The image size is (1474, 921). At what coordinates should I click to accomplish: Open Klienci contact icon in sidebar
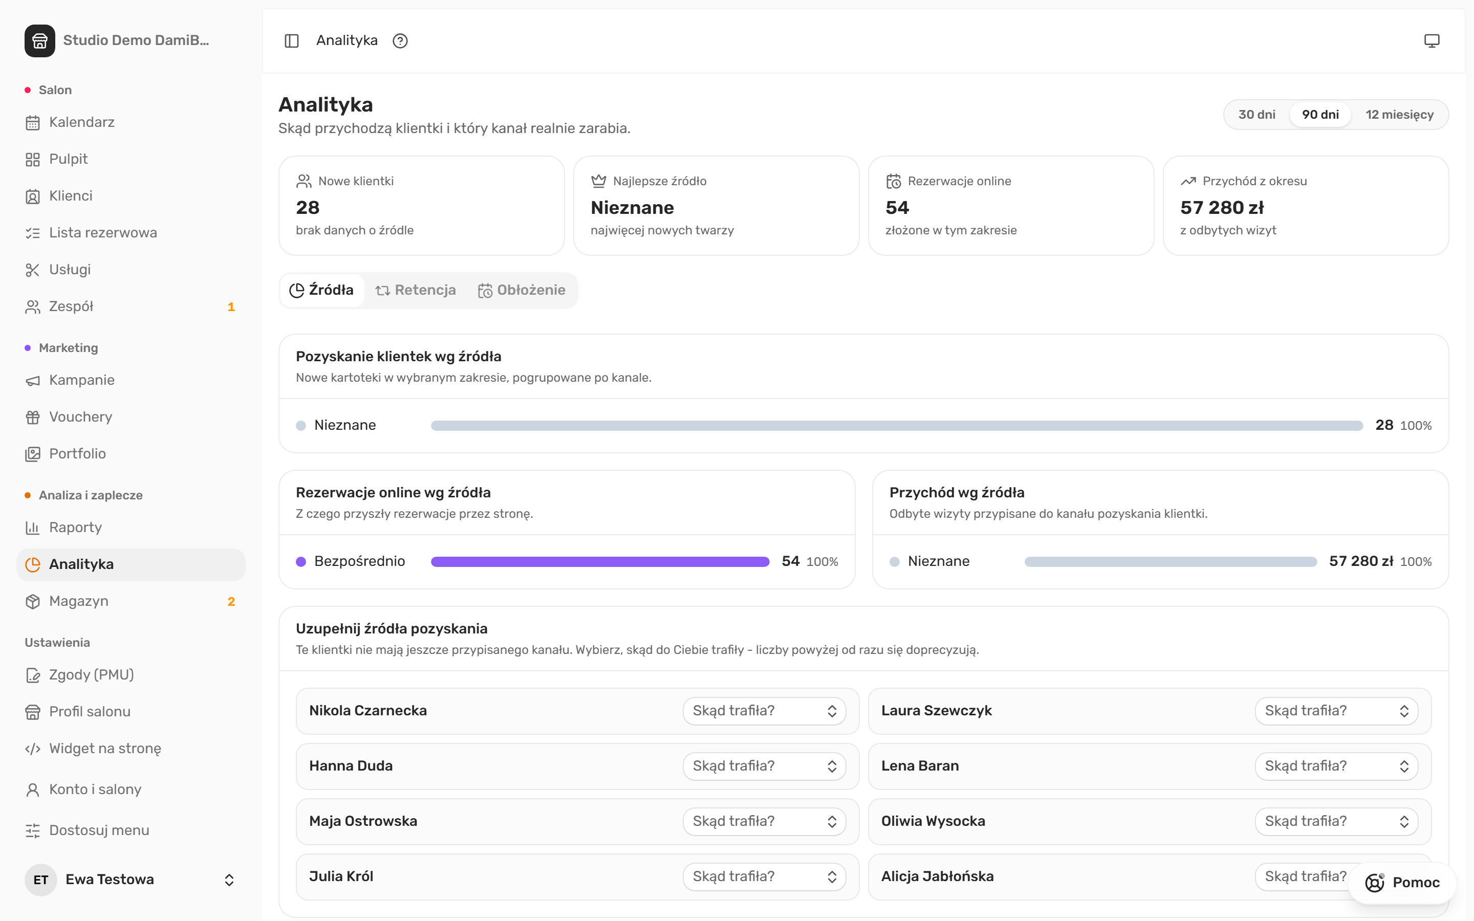pyautogui.click(x=33, y=196)
